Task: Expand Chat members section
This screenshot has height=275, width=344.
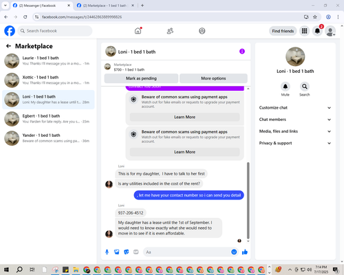Action: [295, 120]
